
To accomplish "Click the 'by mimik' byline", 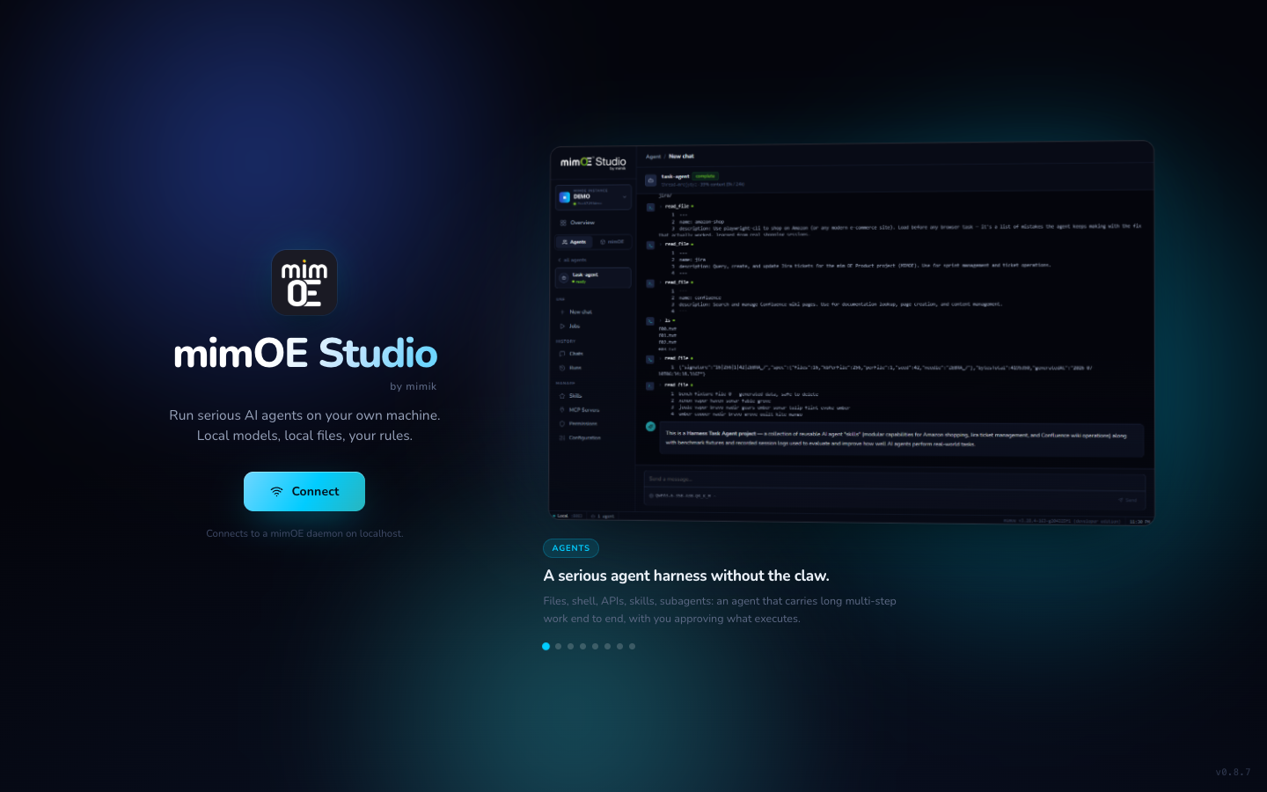I will [414, 386].
